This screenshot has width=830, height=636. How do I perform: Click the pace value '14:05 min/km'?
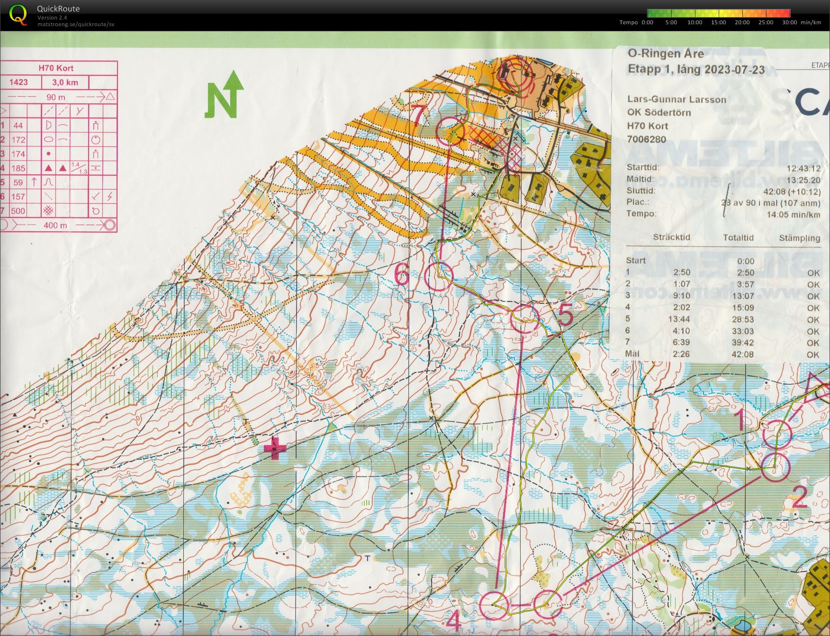tap(794, 215)
